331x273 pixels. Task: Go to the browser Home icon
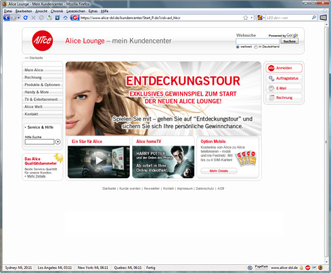pos(65,18)
